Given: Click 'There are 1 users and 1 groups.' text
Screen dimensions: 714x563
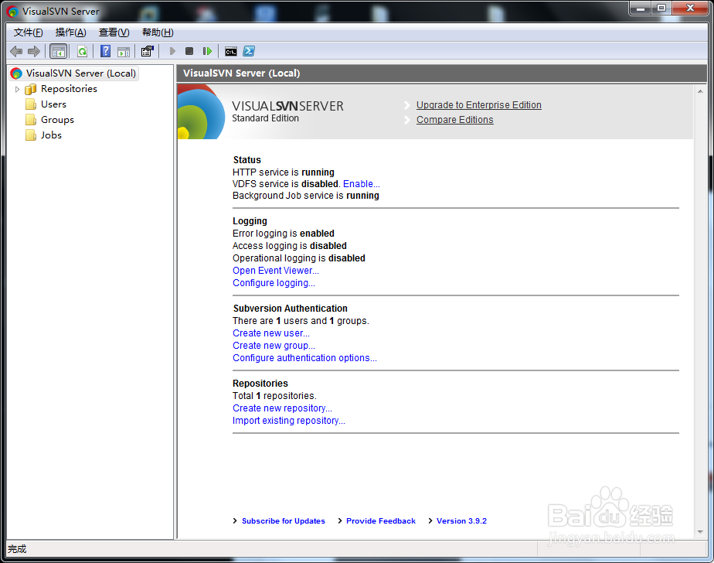Looking at the screenshot, I should pos(301,321).
